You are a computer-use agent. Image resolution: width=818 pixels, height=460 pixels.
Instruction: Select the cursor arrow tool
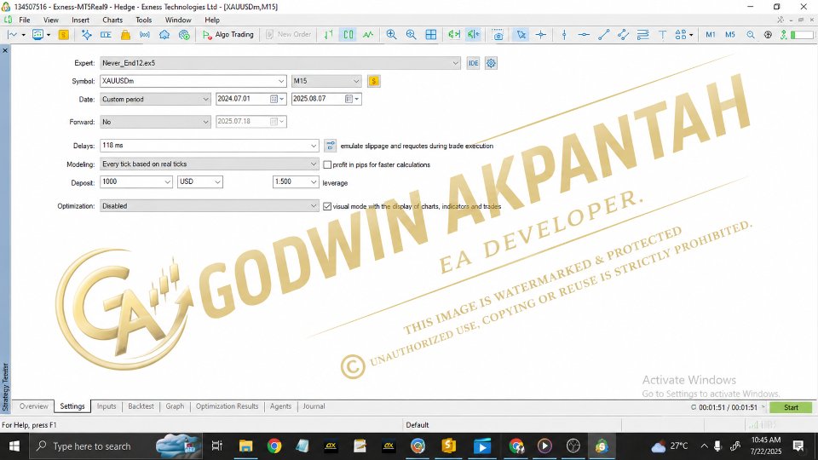pos(521,34)
